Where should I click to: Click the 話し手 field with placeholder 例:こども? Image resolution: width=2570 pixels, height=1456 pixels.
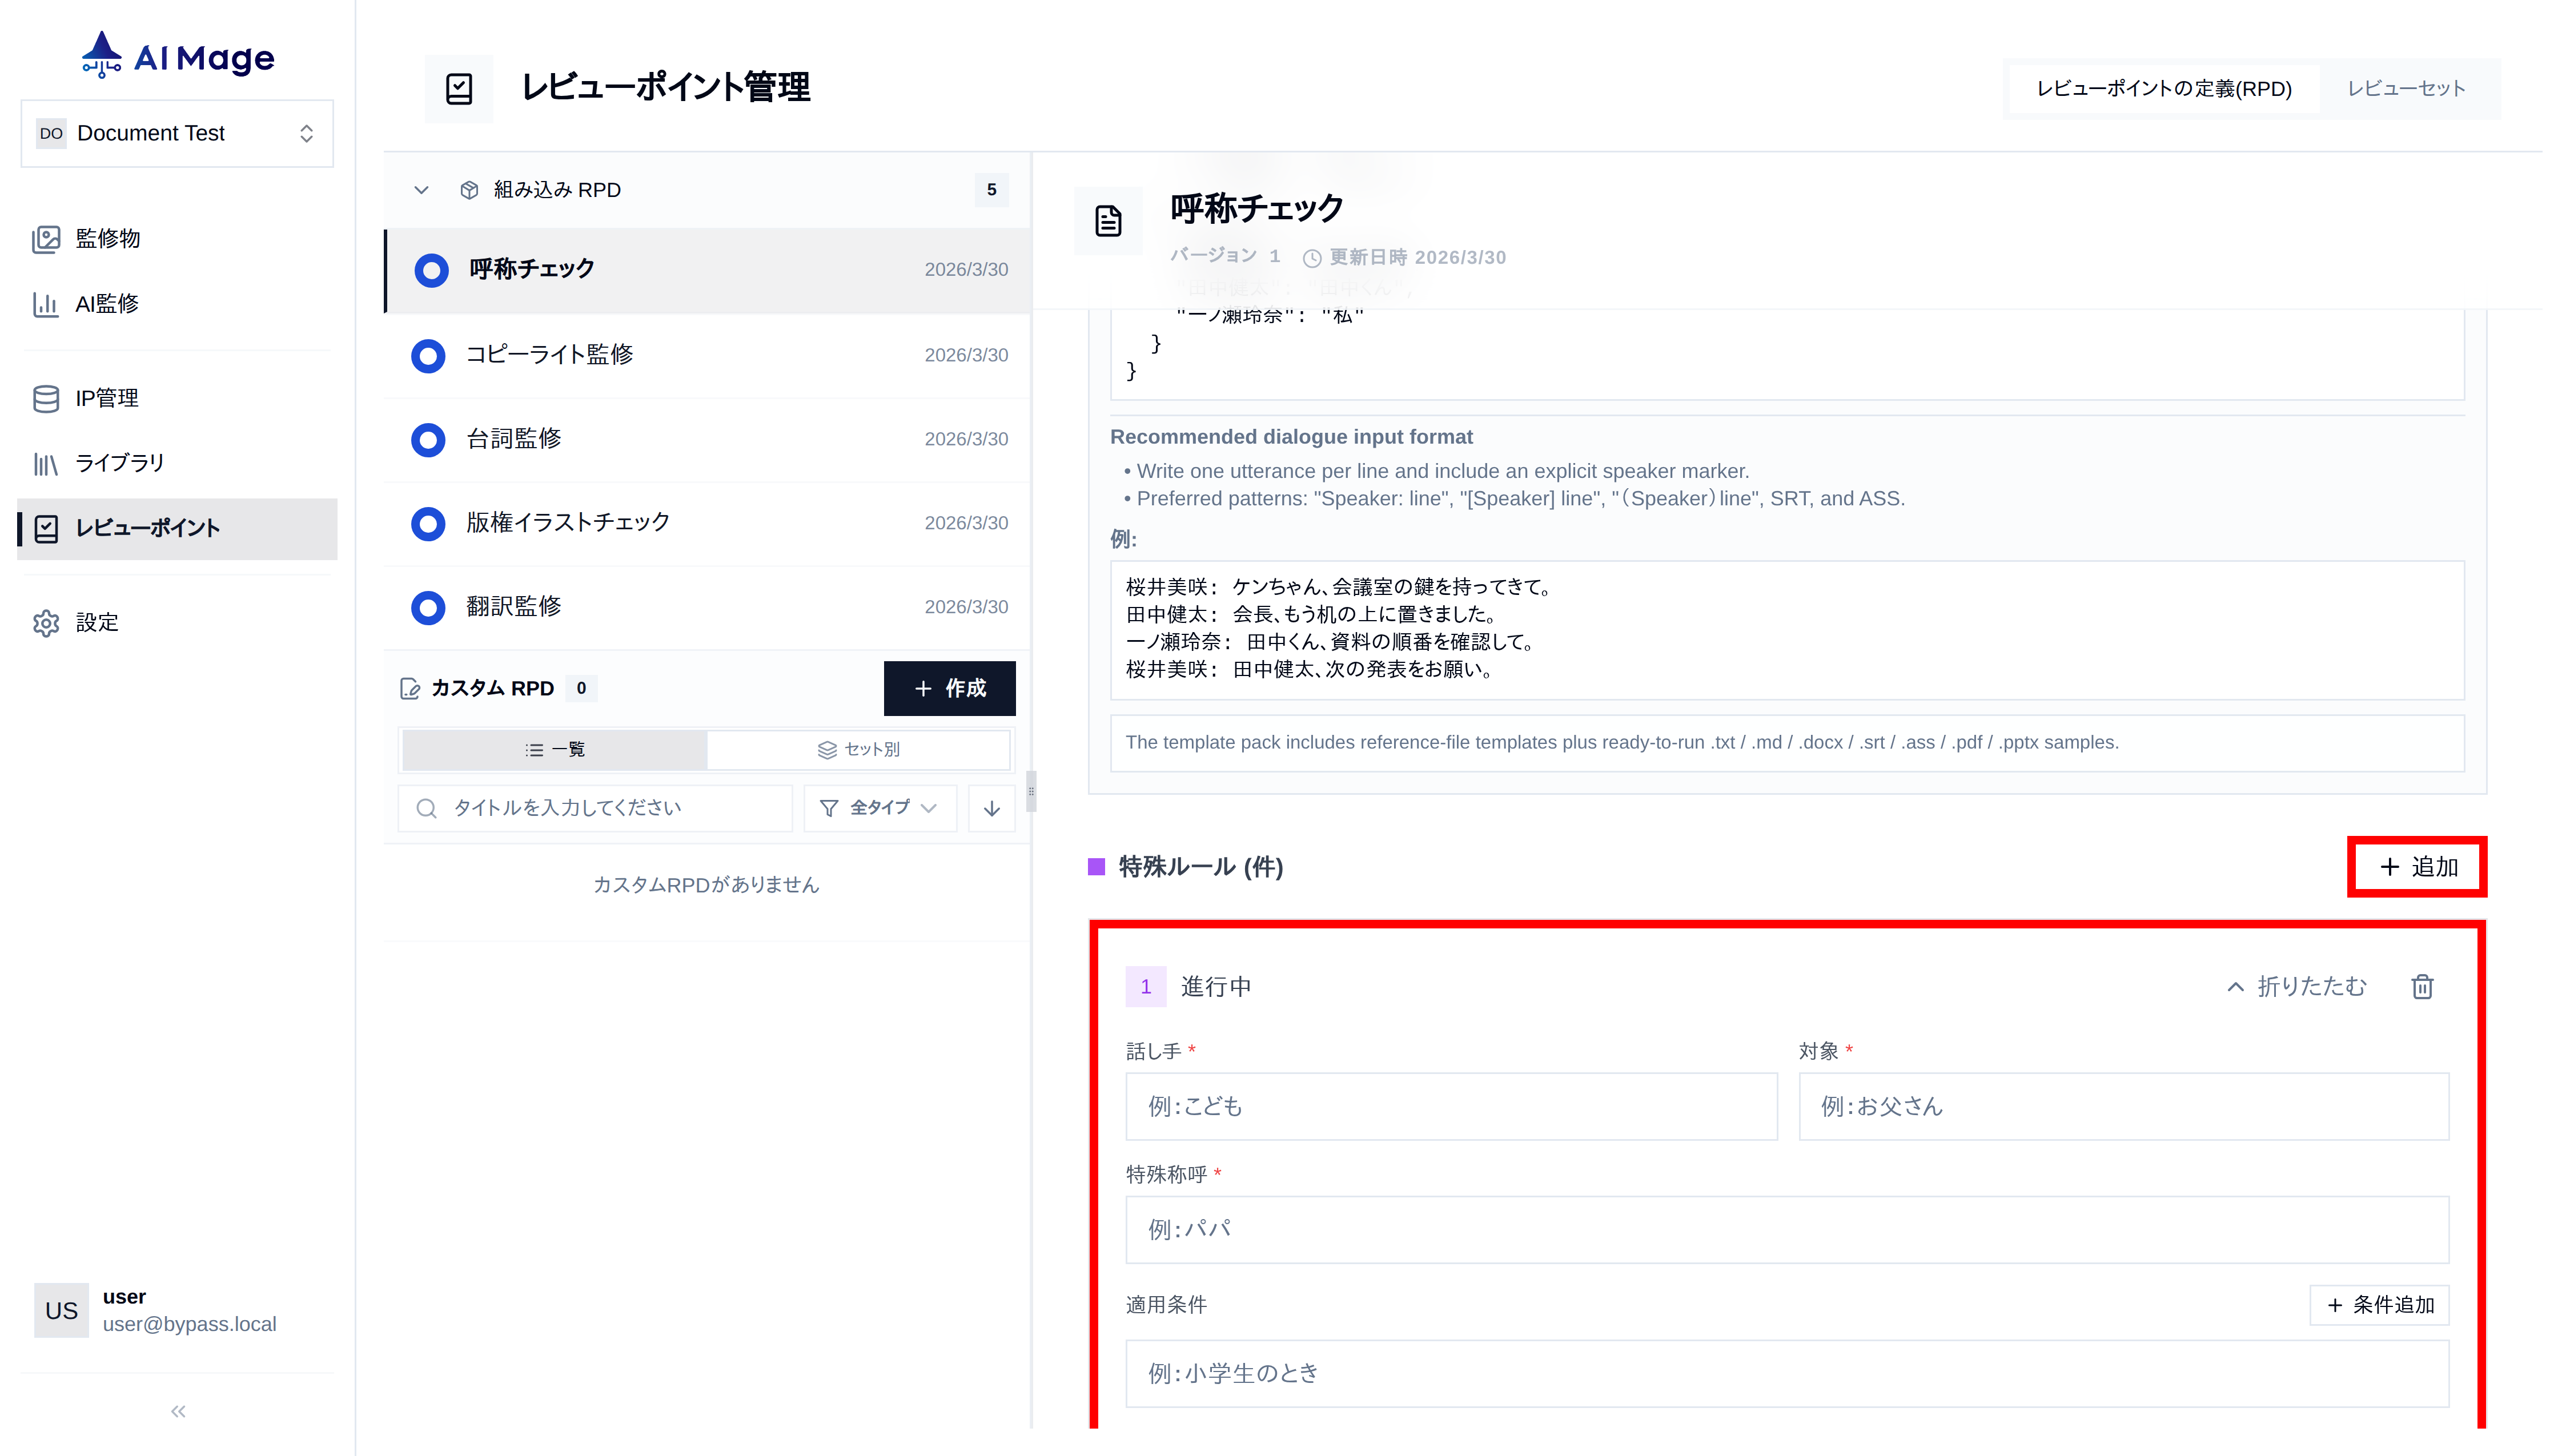coord(1451,1106)
